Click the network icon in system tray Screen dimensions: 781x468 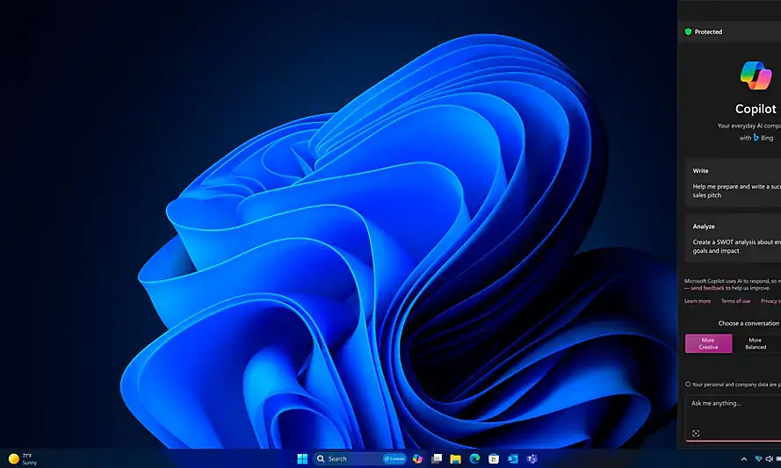[x=758, y=459]
